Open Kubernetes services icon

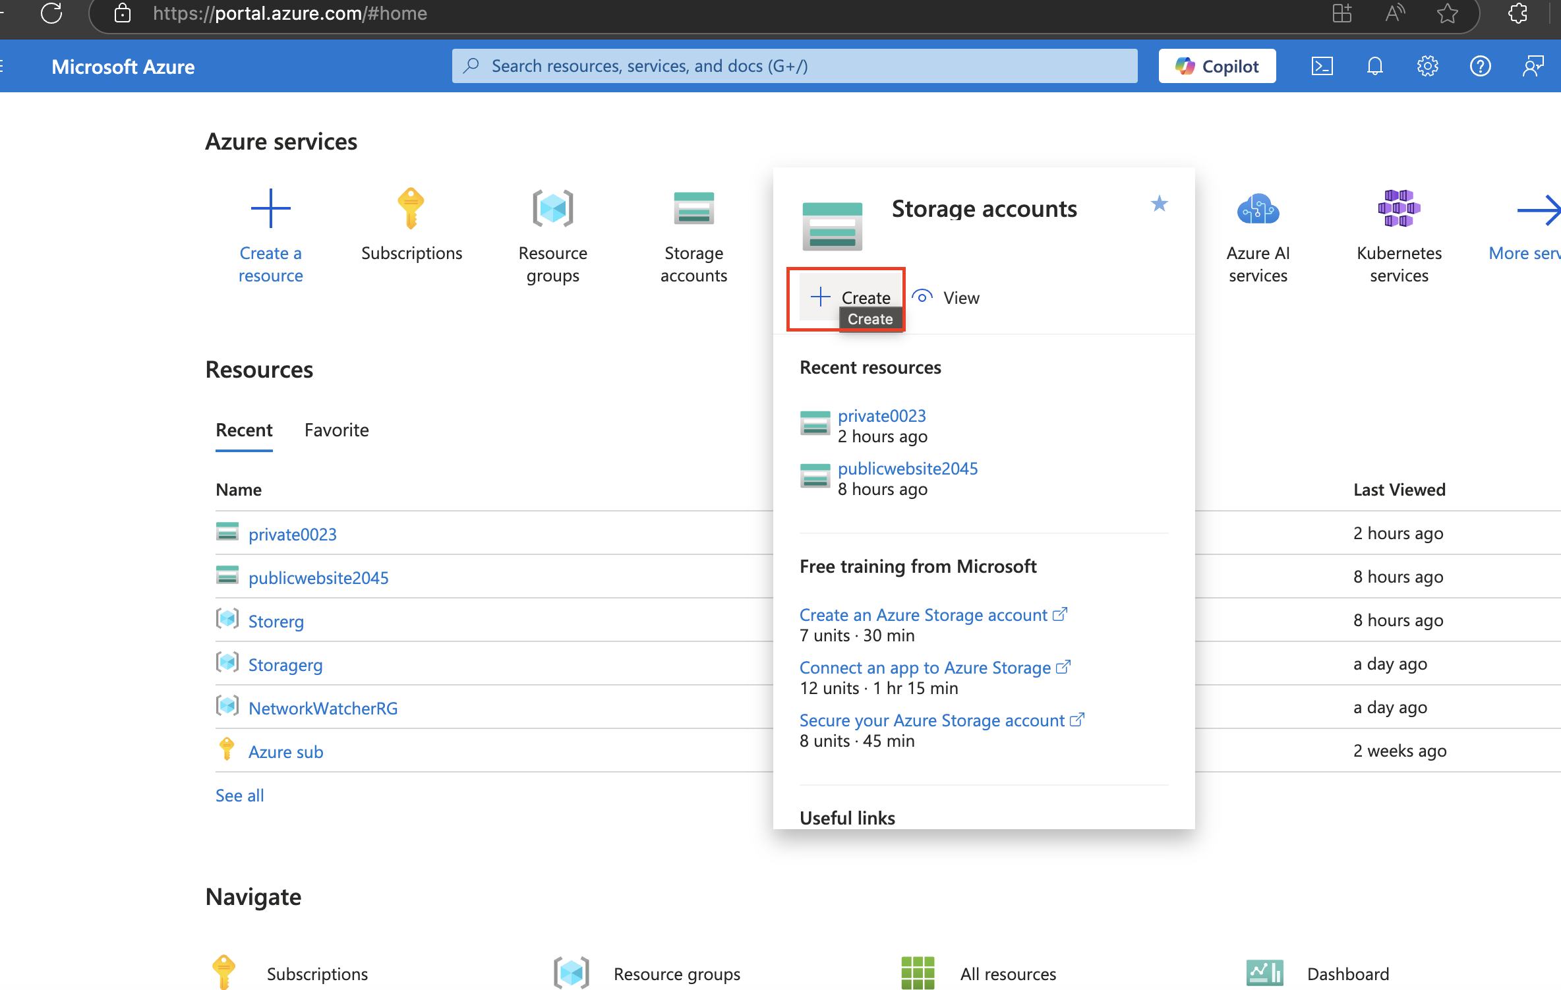point(1399,208)
